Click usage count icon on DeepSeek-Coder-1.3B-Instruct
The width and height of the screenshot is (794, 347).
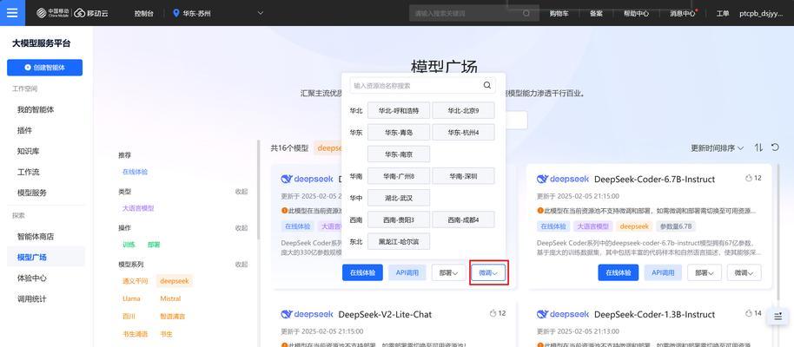click(750, 314)
